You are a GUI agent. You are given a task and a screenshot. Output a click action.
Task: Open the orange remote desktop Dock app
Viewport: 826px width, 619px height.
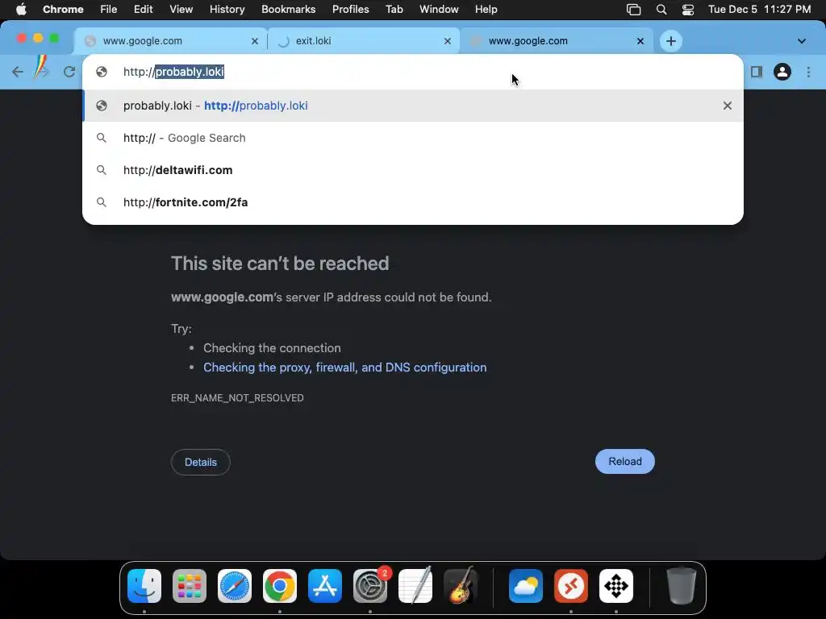571,586
